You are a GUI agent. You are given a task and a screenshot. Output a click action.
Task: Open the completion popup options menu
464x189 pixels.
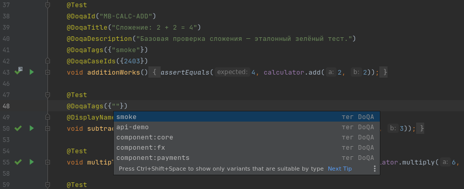coord(375,169)
